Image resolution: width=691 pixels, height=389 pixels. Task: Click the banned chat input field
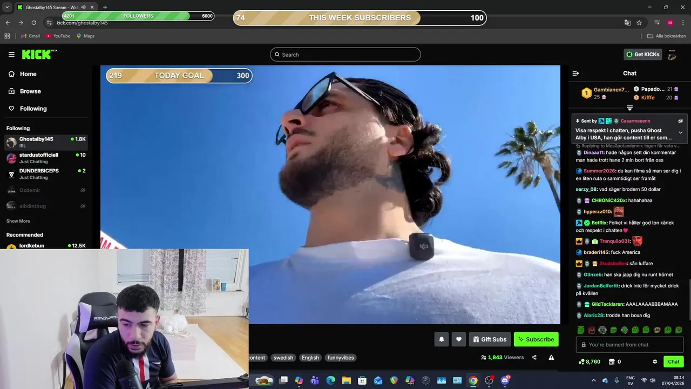click(629, 345)
